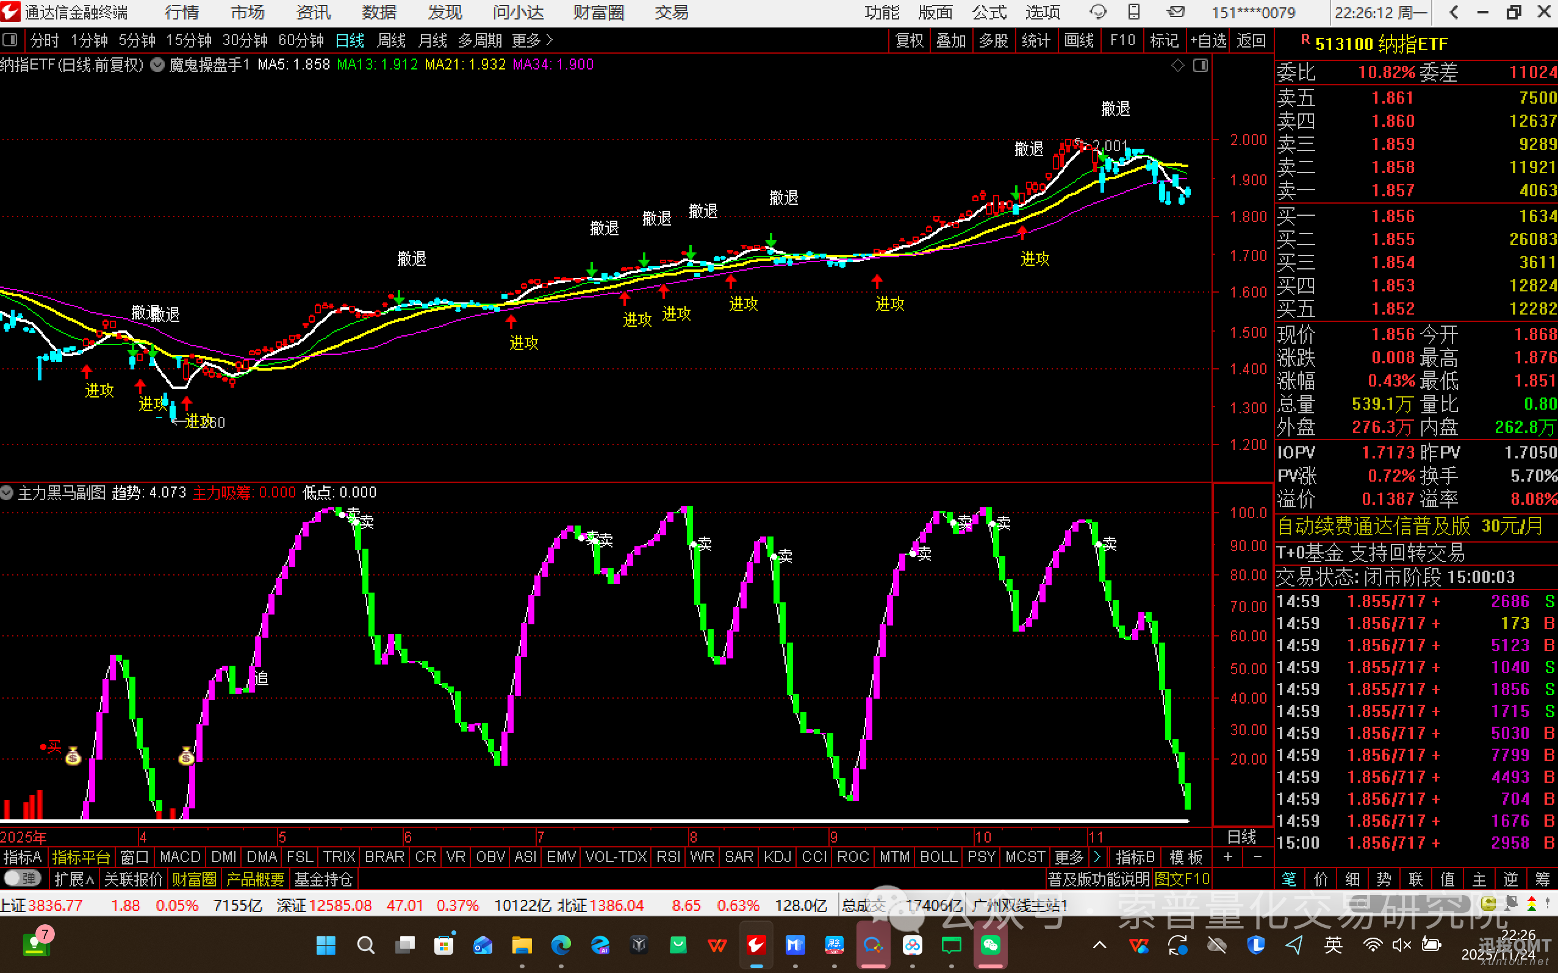Open the mail message icon
Screen dimensions: 1558x973
click(x=1176, y=12)
